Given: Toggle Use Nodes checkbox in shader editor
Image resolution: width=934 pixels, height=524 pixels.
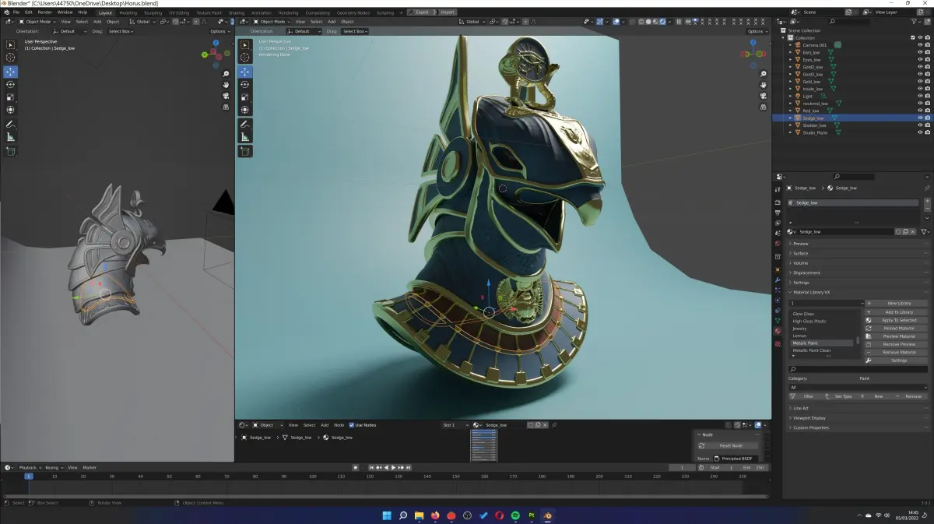Looking at the screenshot, I should pos(352,425).
